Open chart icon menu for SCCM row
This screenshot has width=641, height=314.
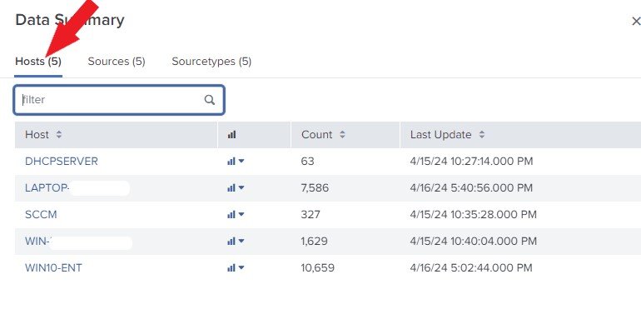click(x=236, y=214)
